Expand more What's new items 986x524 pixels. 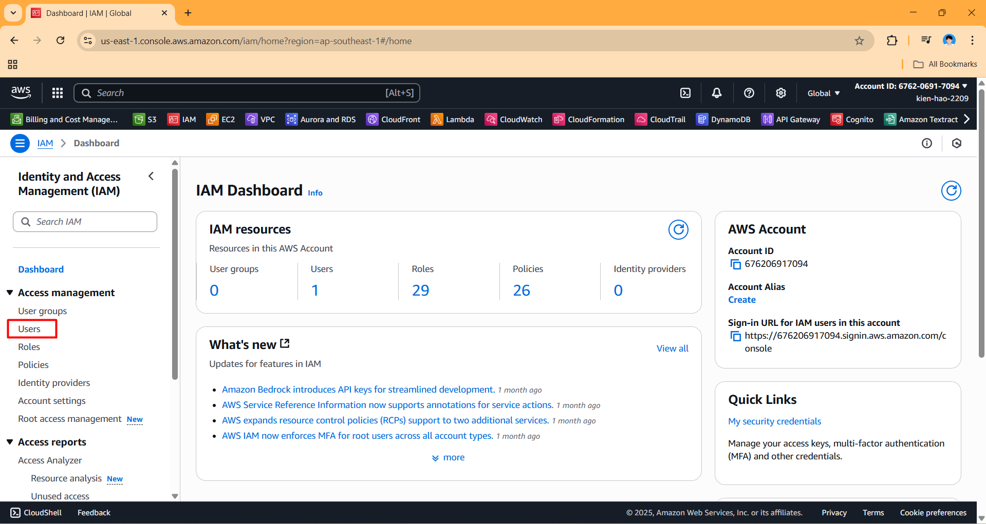tap(448, 457)
